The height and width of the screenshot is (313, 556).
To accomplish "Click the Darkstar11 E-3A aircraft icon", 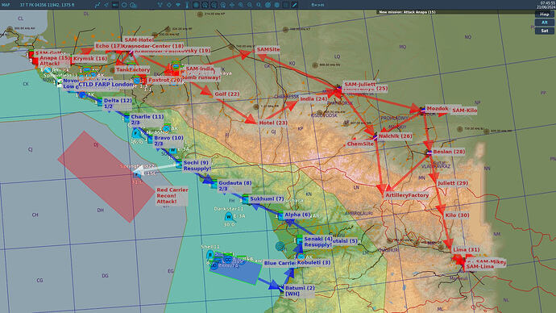I will coord(229,216).
